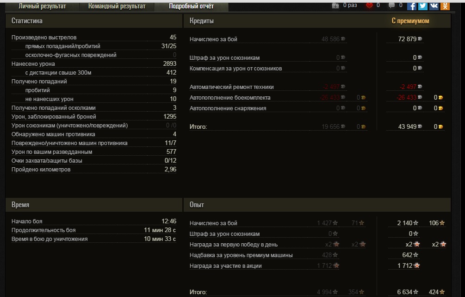
Task: Share result on Facebook
Action: [411, 6]
